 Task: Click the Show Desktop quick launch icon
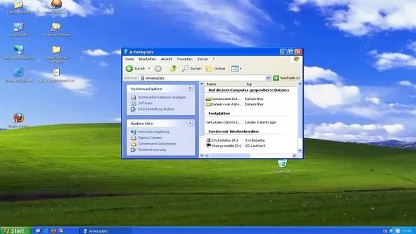(x=38, y=231)
